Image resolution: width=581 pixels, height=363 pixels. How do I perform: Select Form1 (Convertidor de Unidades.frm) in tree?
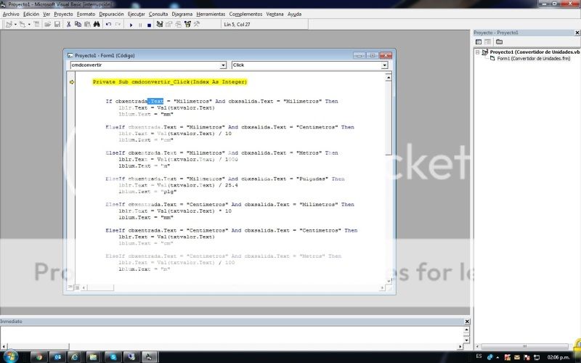(x=533, y=59)
